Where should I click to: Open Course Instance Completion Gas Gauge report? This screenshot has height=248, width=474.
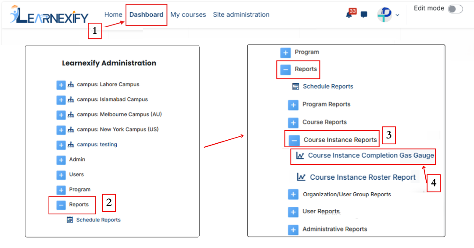tap(371, 156)
